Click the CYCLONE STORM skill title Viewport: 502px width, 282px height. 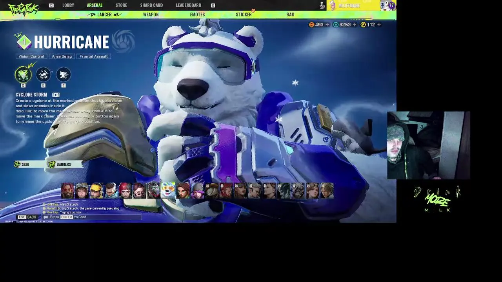pyautogui.click(x=31, y=95)
